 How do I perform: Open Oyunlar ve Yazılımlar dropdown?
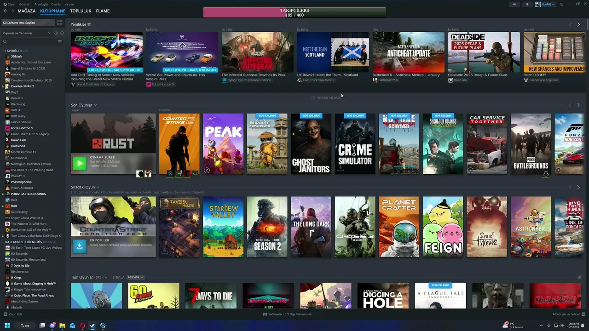click(27, 33)
